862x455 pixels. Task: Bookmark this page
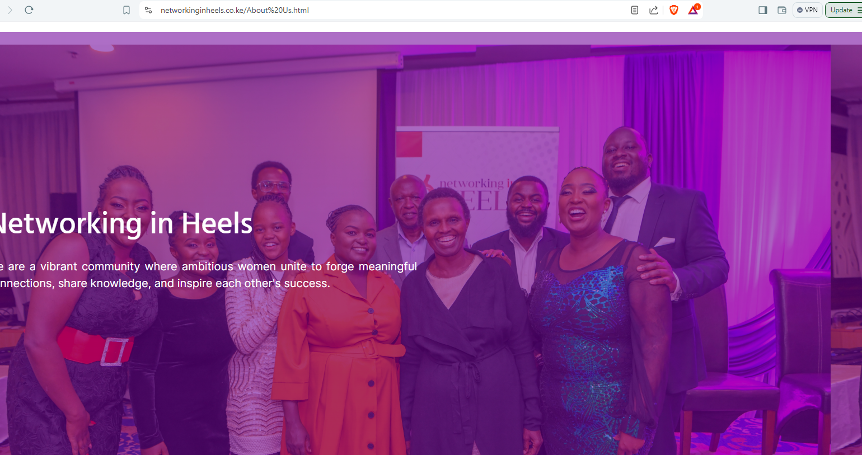coord(127,10)
